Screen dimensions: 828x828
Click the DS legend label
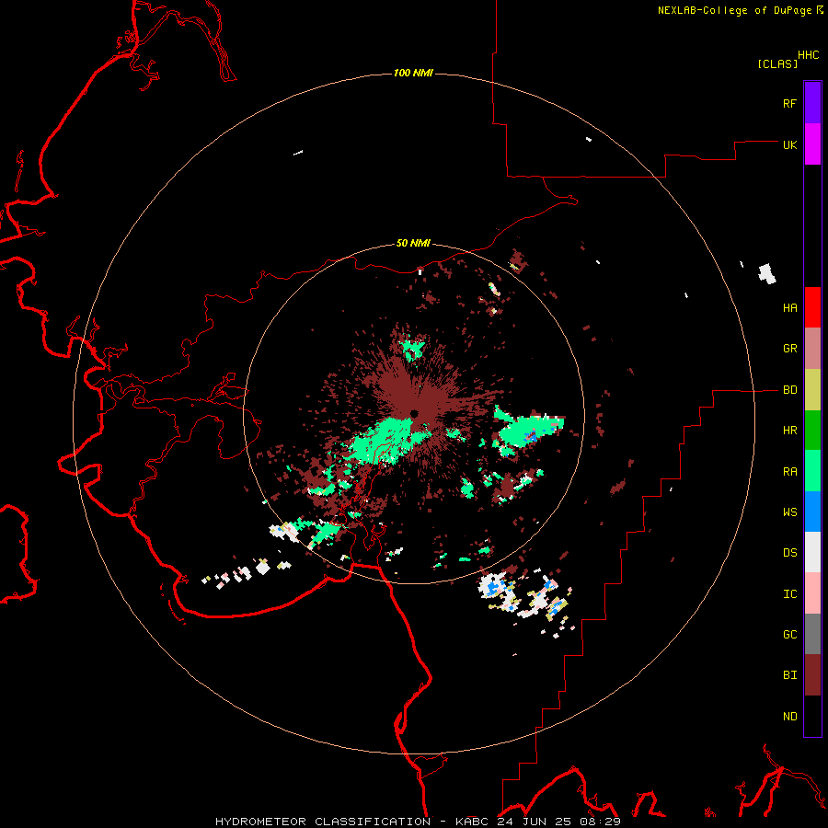pyautogui.click(x=789, y=553)
